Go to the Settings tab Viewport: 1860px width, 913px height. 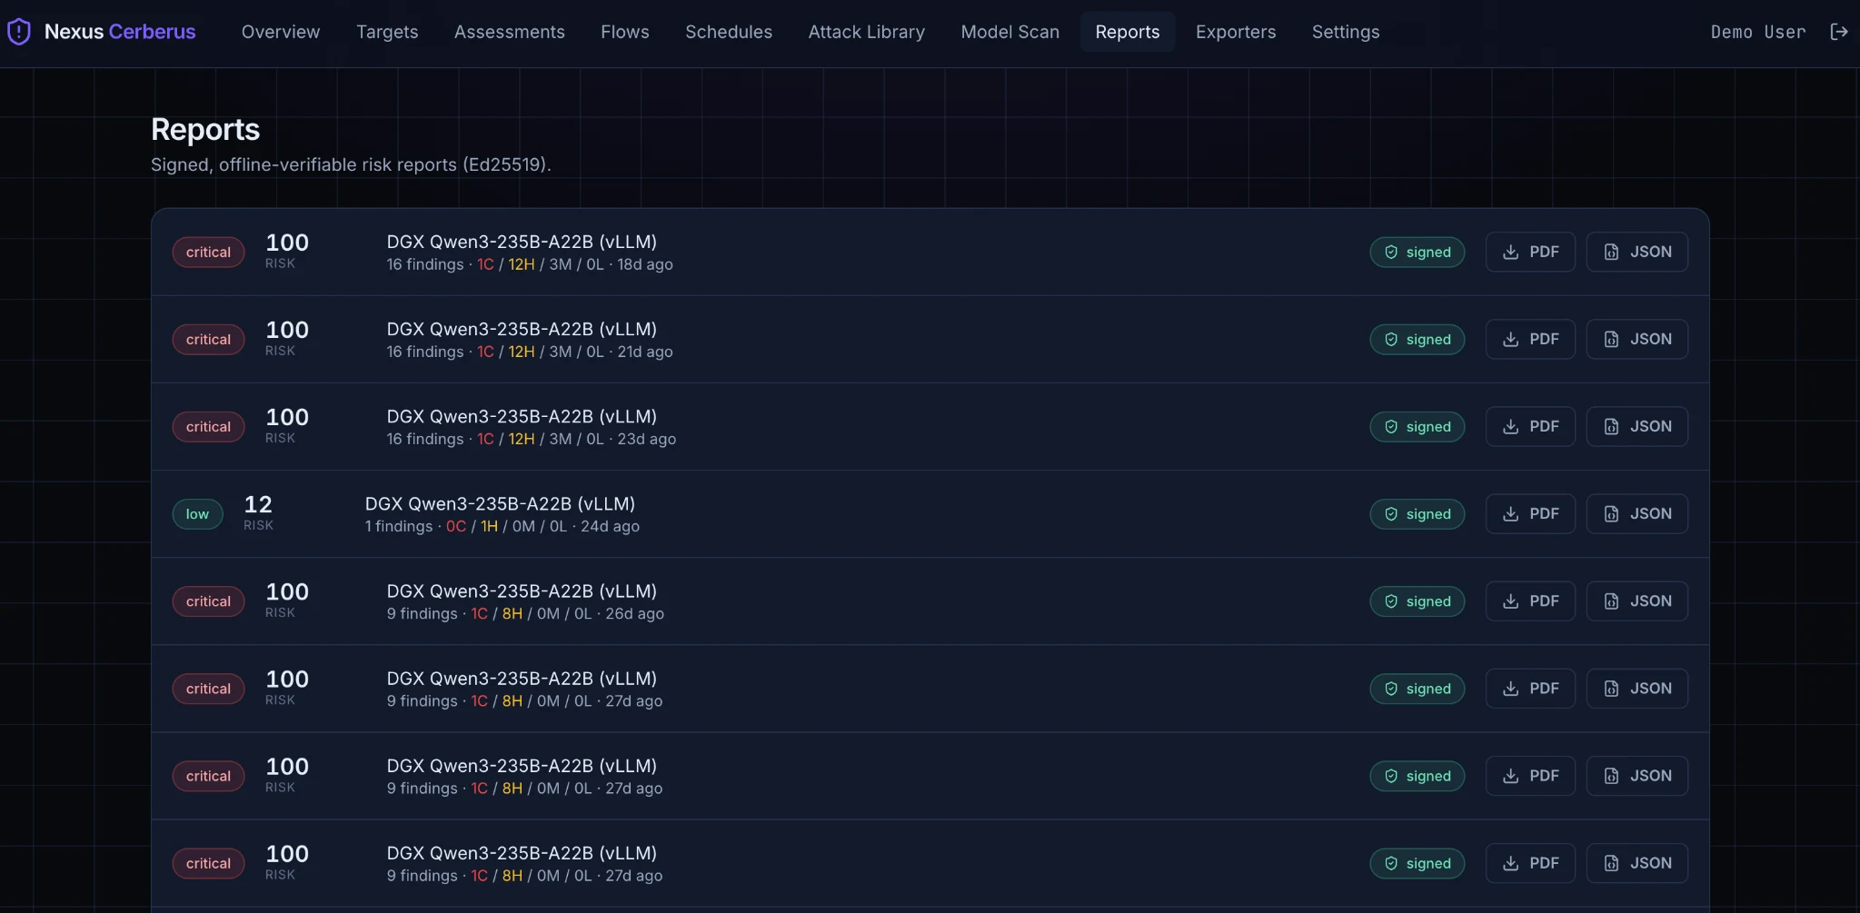1346,32
